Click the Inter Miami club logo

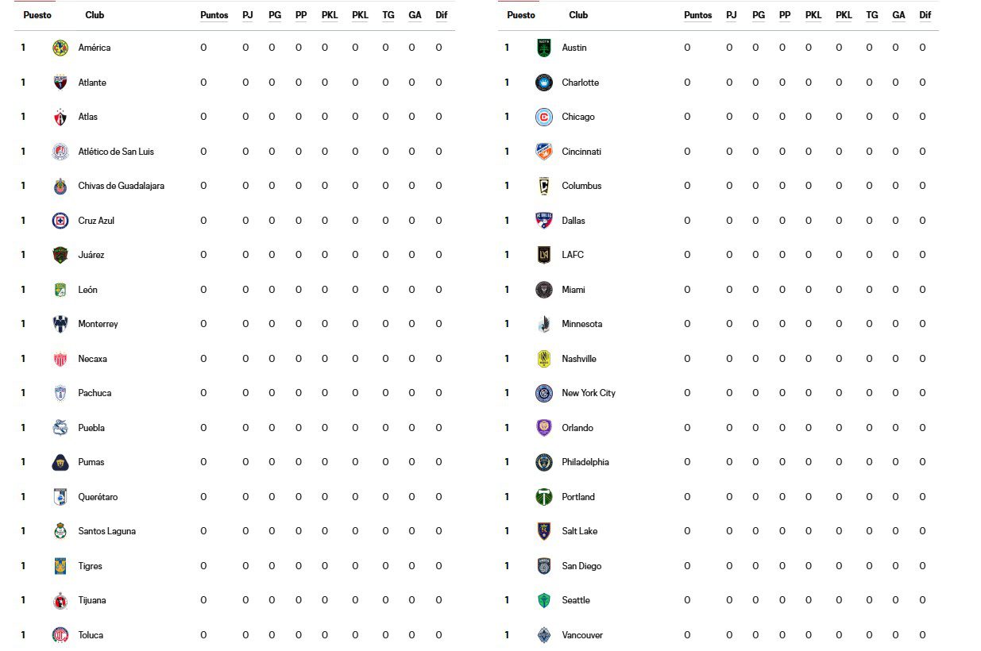click(x=544, y=290)
